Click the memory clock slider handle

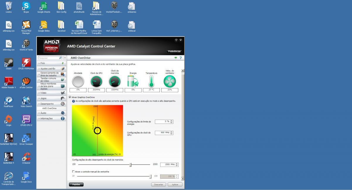pyautogui.click(x=131, y=165)
